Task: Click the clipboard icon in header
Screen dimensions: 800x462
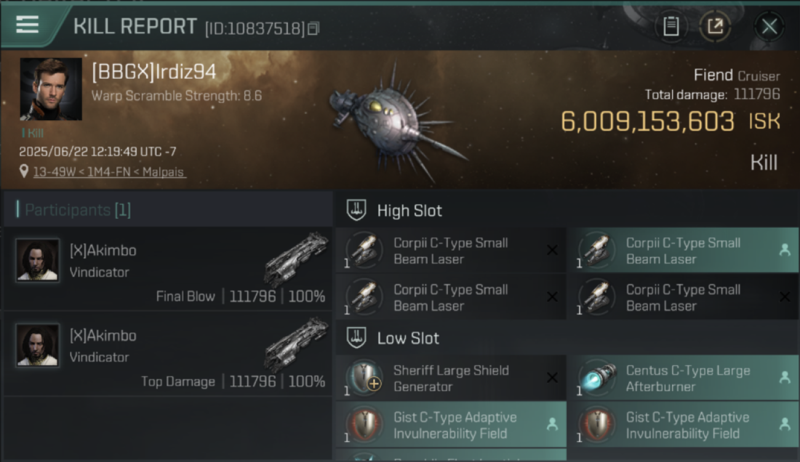Action: click(671, 26)
